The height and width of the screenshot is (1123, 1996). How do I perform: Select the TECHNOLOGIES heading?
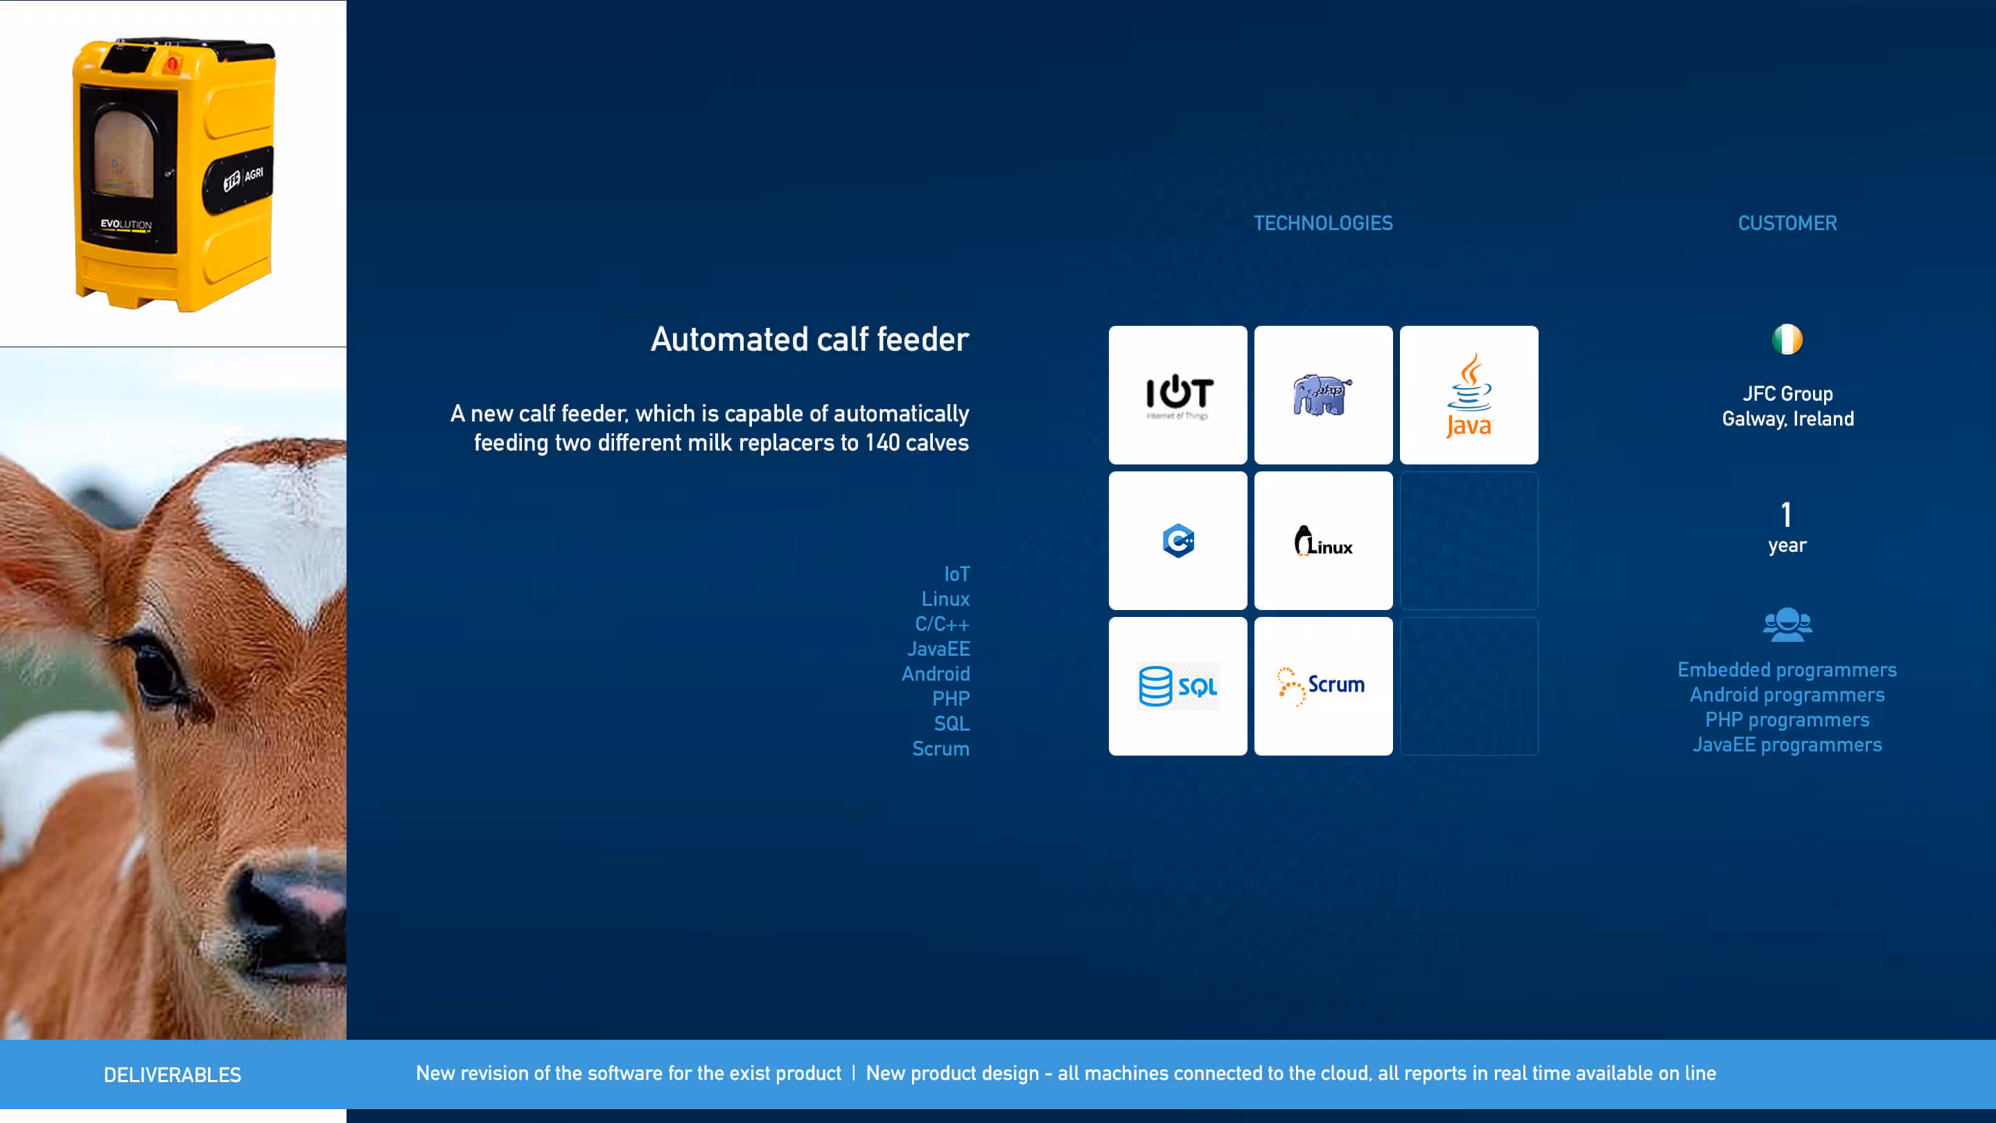1322,223
